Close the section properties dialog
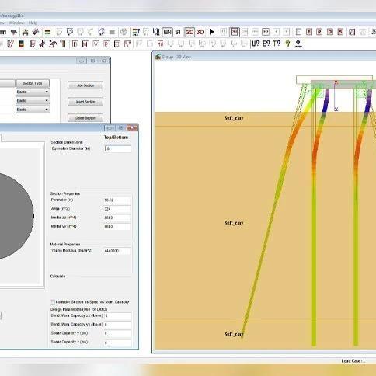Image resolution: width=376 pixels, height=376 pixels. [132, 128]
